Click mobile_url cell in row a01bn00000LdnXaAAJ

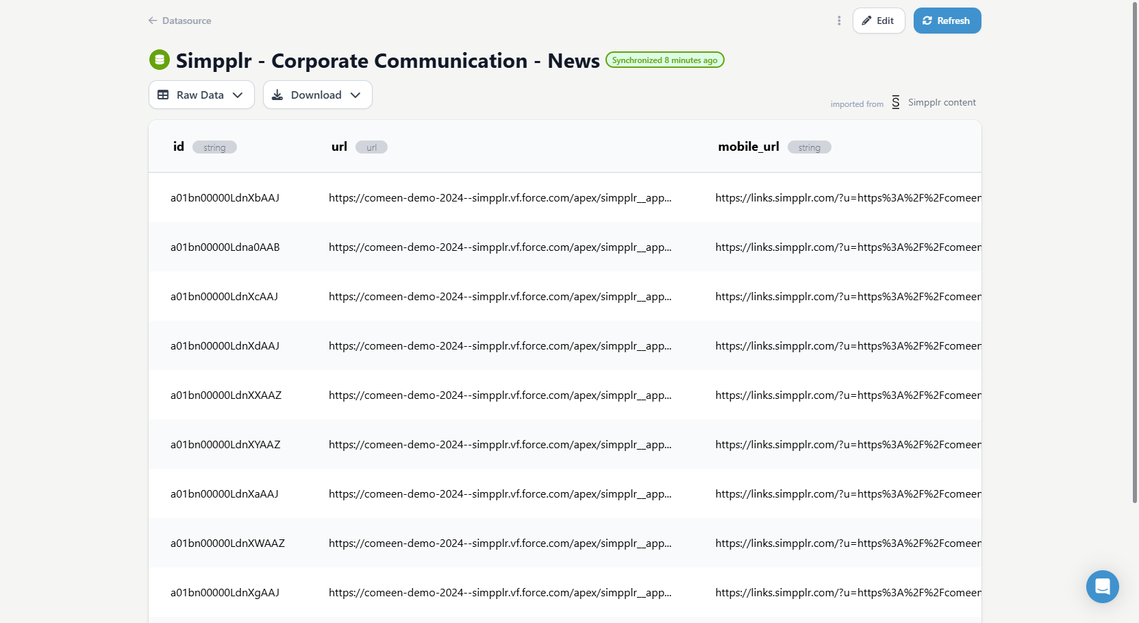tap(848, 493)
